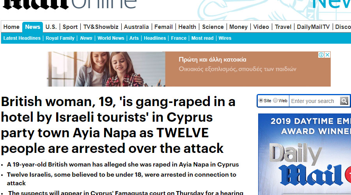The image size is (351, 195).
Task: Open the AdChoices info icon
Action: click(321, 55)
